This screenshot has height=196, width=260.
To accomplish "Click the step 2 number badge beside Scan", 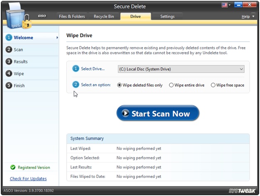I will [x=9, y=50].
